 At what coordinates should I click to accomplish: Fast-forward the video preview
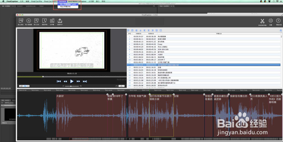(x=78, y=81)
